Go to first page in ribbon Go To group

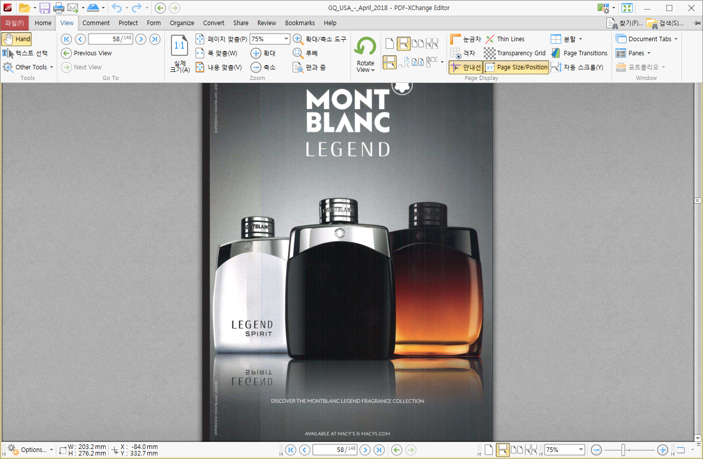(66, 39)
